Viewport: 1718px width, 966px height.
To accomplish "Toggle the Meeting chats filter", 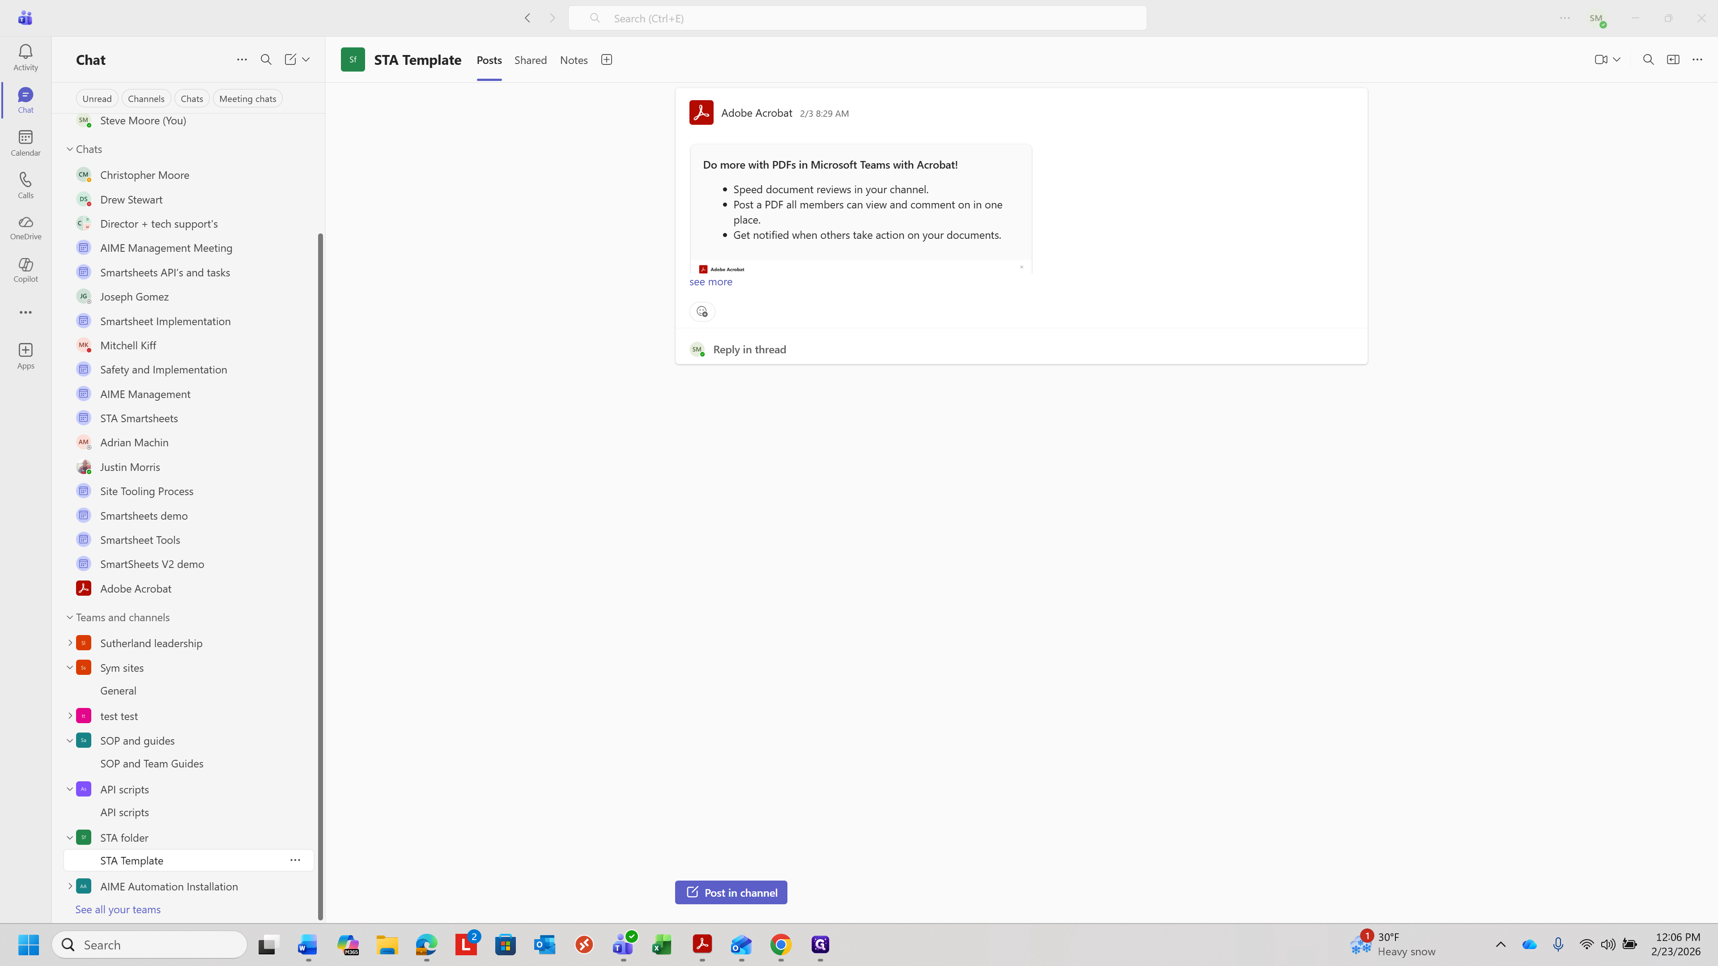I will tap(247, 99).
